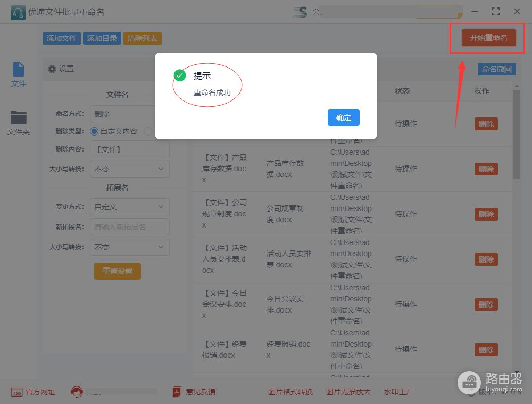
Task: Click the 删除内容 input field
Action: coord(130,149)
